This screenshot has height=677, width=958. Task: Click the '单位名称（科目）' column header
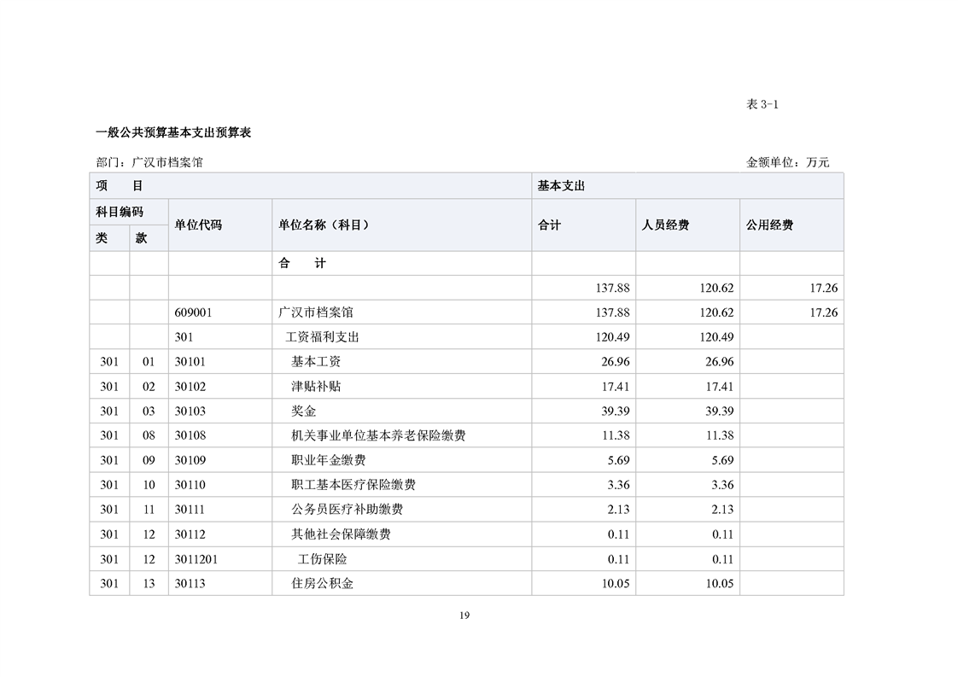(x=401, y=225)
